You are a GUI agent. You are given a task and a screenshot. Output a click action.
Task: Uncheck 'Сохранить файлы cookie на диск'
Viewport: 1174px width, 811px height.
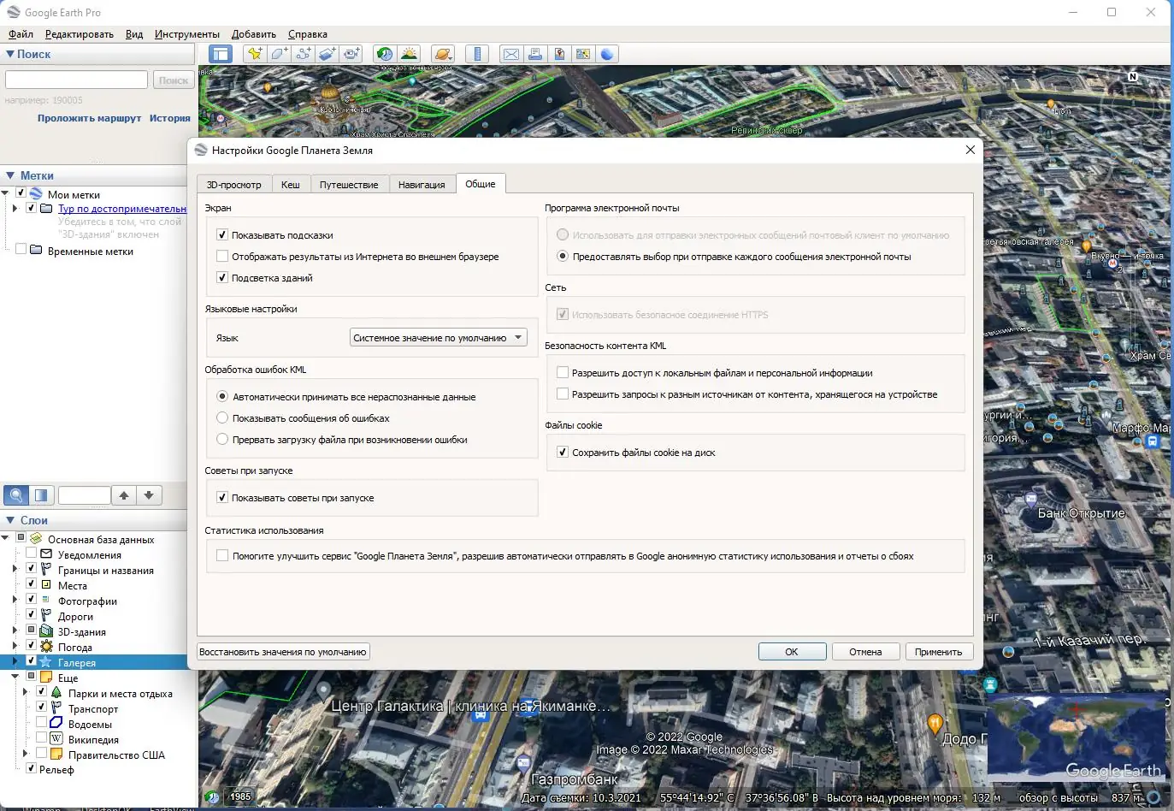(563, 453)
